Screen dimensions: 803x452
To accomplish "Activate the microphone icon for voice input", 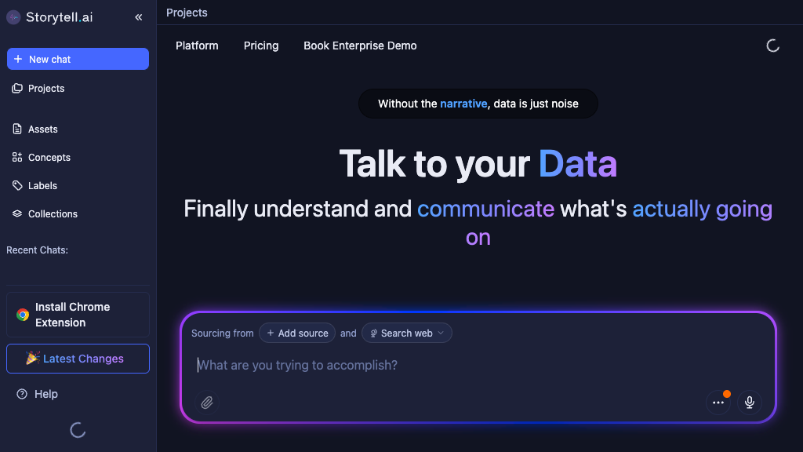I will (750, 403).
